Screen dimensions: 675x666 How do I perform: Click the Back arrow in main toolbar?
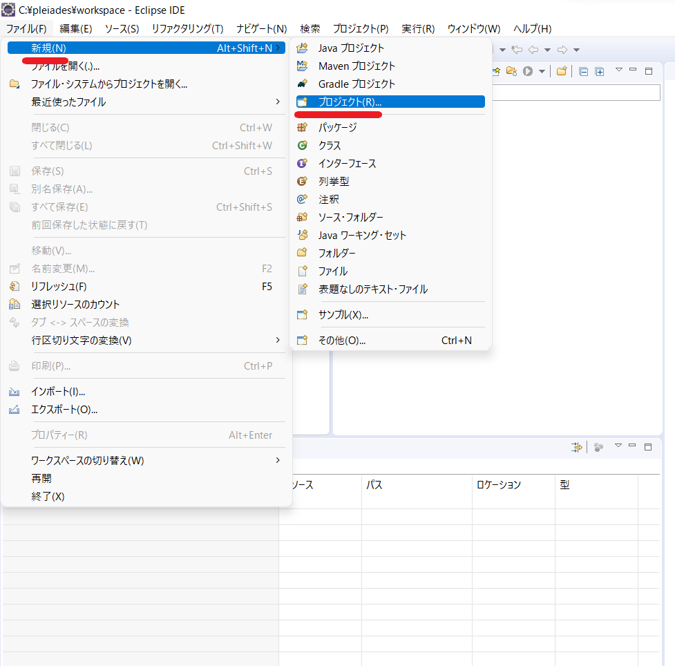tap(533, 50)
